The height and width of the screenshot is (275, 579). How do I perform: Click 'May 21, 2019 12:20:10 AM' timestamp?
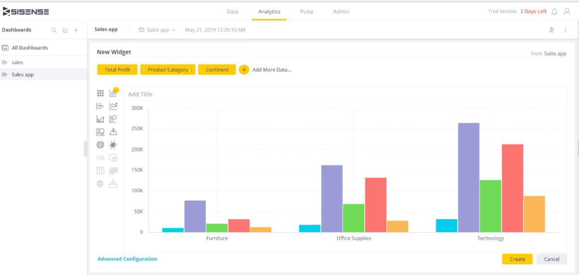(x=215, y=30)
